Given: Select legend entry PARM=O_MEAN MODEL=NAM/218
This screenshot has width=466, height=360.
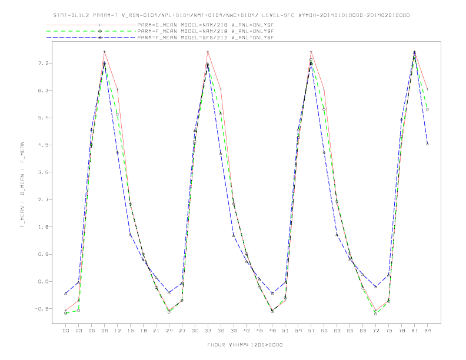Looking at the screenshot, I should [205, 25].
